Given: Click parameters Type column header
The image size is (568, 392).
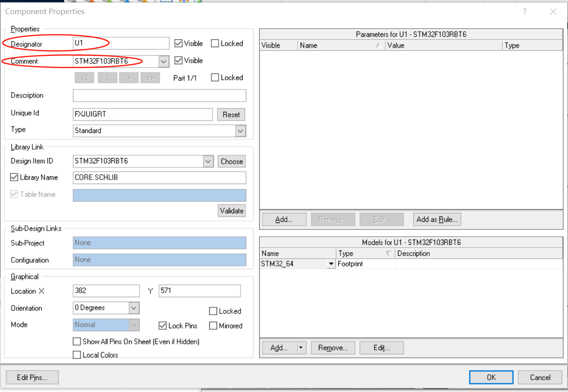Looking at the screenshot, I should [533, 45].
